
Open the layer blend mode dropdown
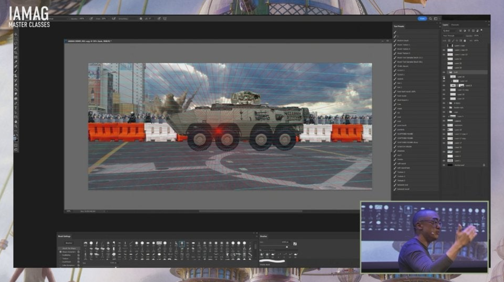(453, 36)
